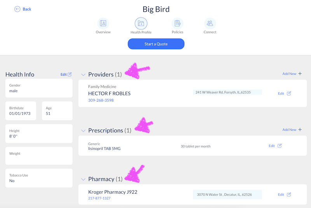Switch to the Policies tab label
This screenshot has width=311, height=208.
[x=177, y=32]
